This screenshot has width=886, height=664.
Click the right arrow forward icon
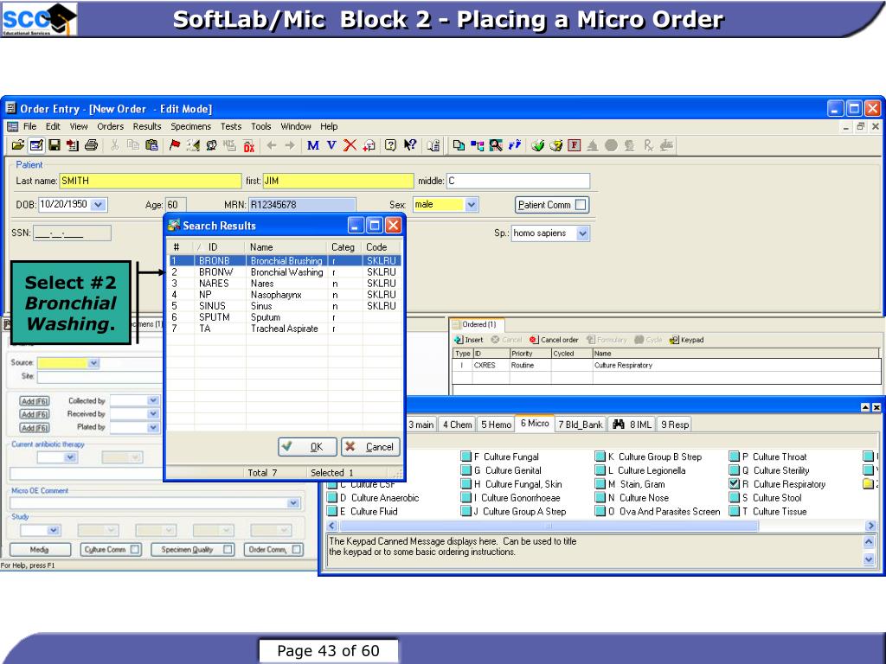pos(290,145)
